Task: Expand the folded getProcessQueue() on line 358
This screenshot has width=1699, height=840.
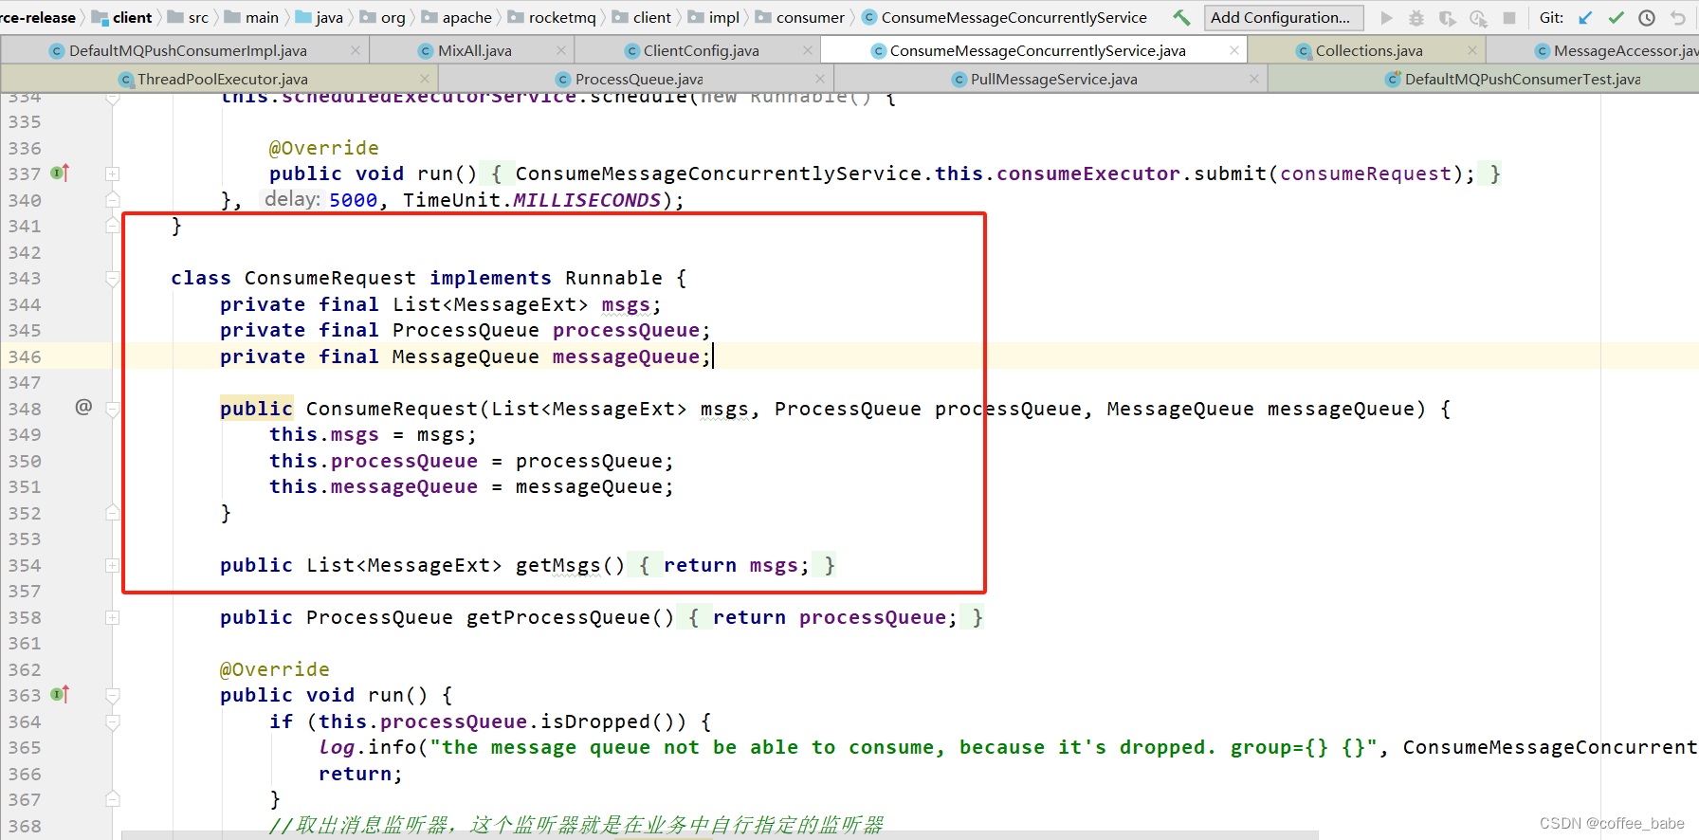Action: (x=112, y=617)
